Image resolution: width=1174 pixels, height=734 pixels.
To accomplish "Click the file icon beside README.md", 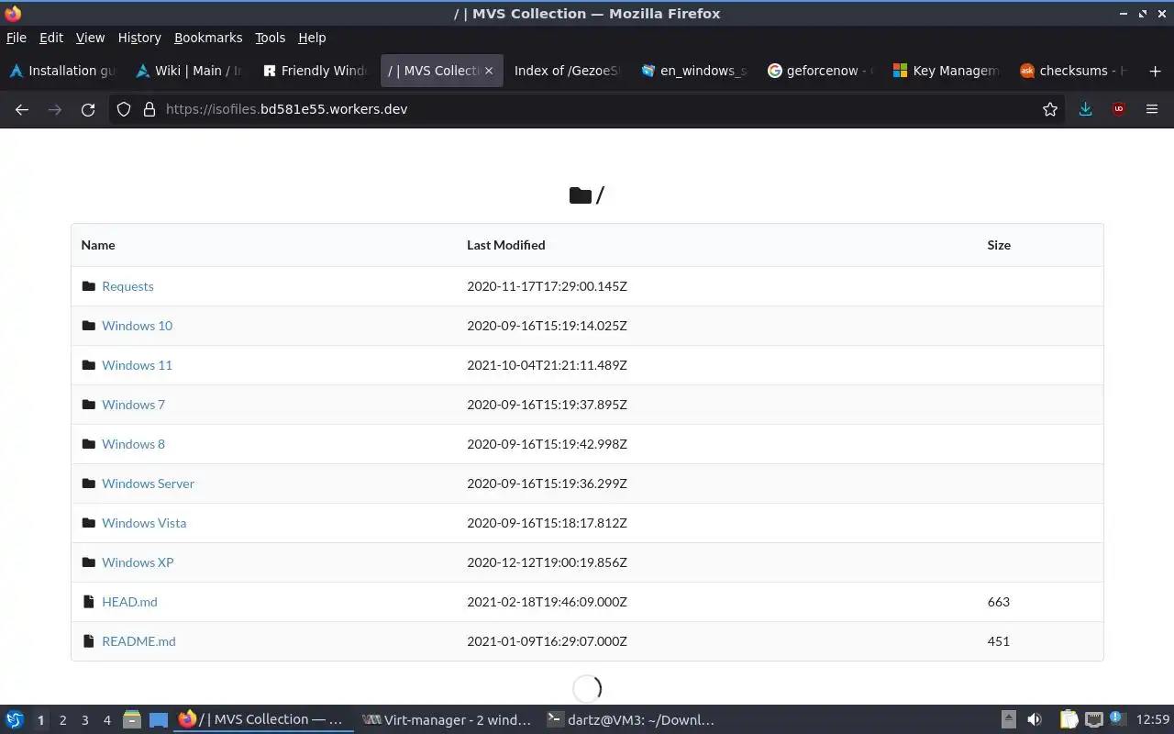I will click(x=89, y=641).
